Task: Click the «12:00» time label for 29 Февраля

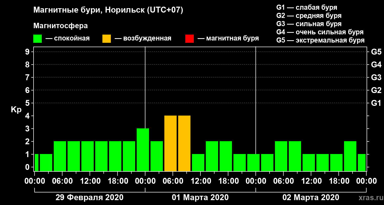Action: [90, 181]
